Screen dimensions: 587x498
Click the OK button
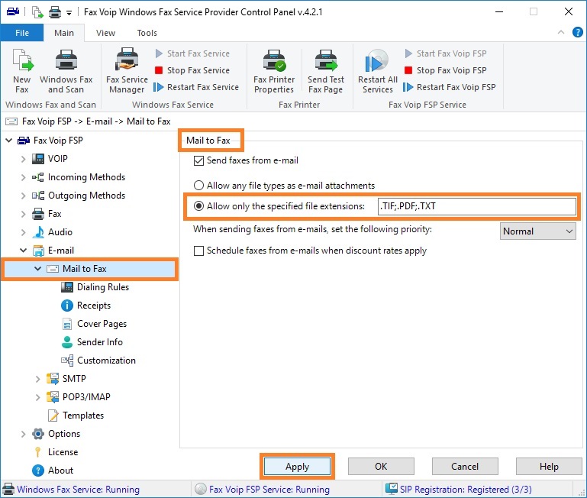click(381, 467)
